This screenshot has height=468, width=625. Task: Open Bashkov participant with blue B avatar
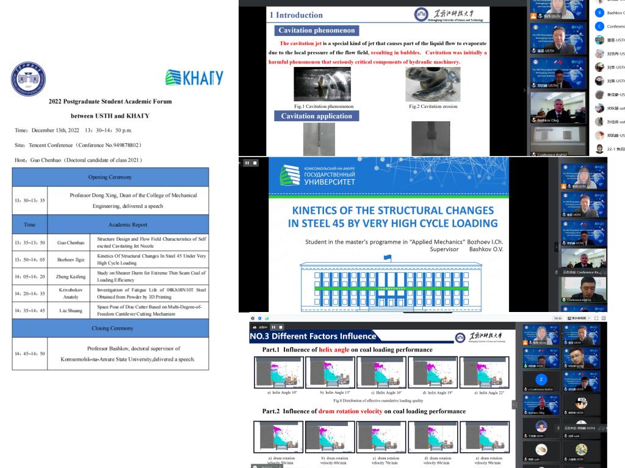pyautogui.click(x=600, y=13)
